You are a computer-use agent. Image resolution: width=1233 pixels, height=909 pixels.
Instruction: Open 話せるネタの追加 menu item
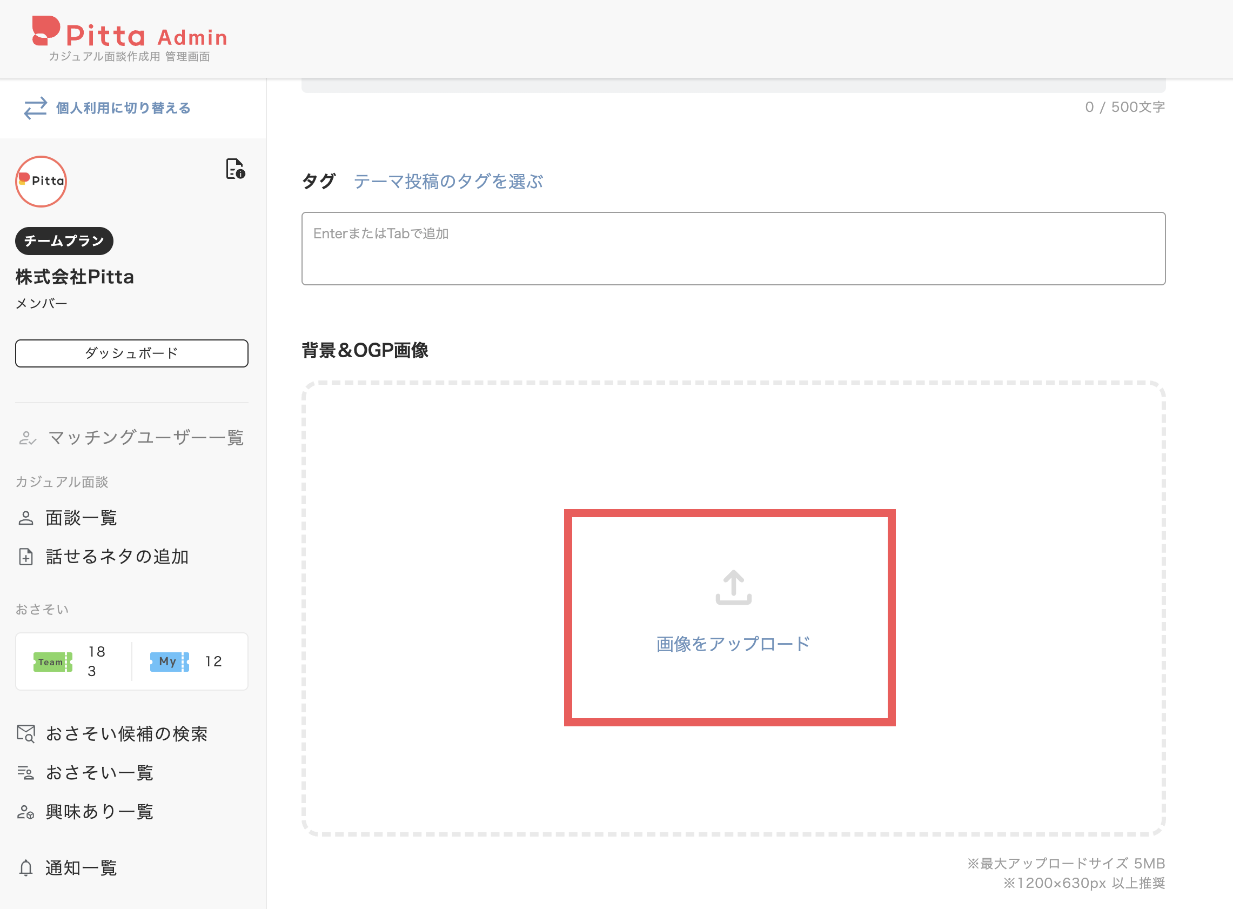104,556
